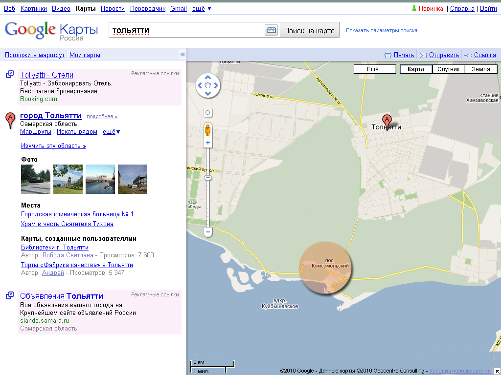Click the hand icon in the pan control

click(x=208, y=85)
